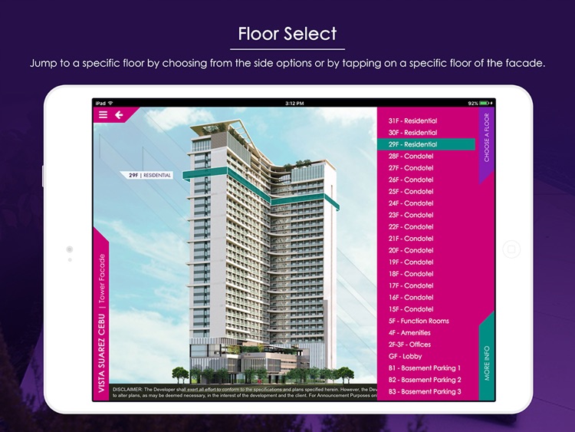Choose 21F - Condotel from list

[x=411, y=238]
